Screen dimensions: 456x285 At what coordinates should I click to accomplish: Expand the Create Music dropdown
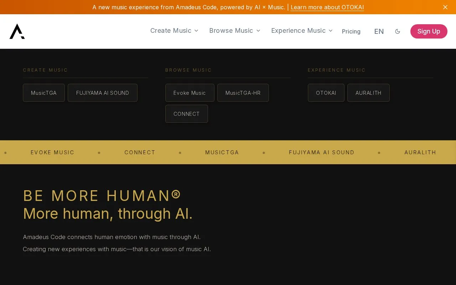coord(174,31)
